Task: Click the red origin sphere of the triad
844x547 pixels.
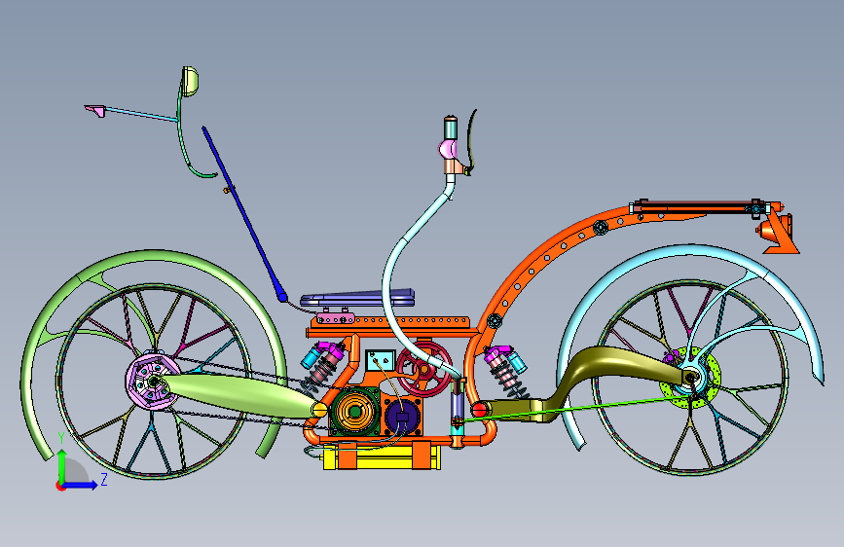Action: tap(60, 486)
